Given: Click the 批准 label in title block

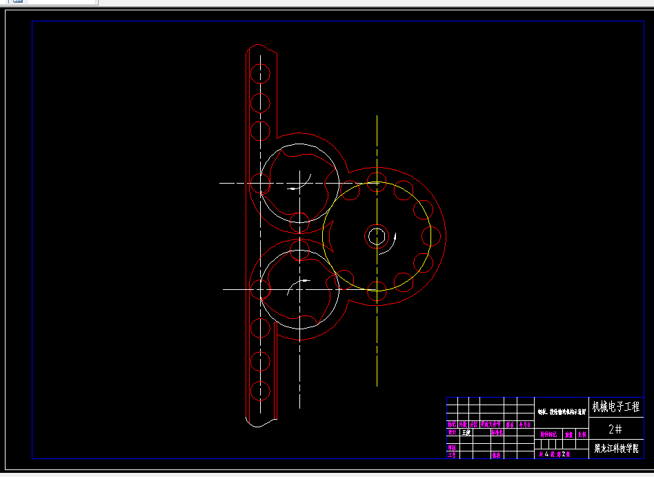Looking at the screenshot, I should (x=496, y=456).
